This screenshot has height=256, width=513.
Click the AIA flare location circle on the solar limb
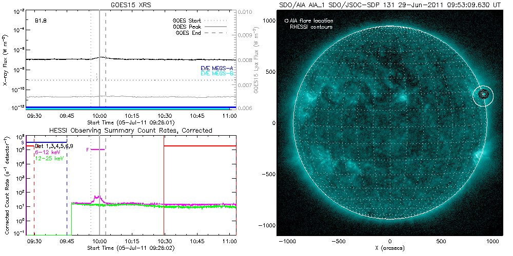point(483,95)
